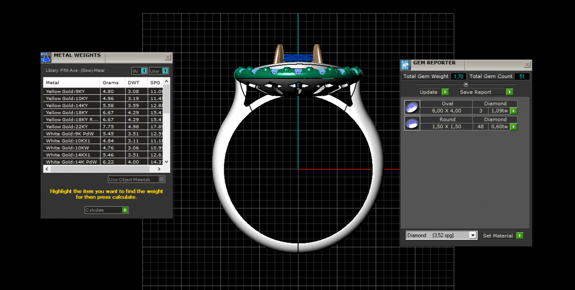Open the Diamond material dropdown
Viewport: 575px width, 290px height.
[x=473, y=235]
